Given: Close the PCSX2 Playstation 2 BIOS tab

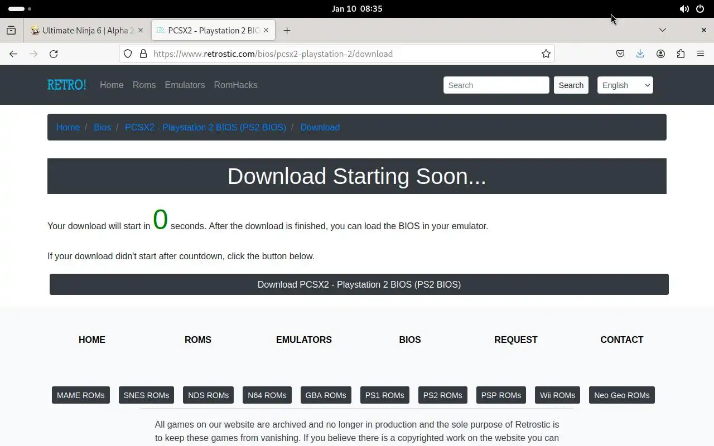Looking at the screenshot, I should (266, 31).
